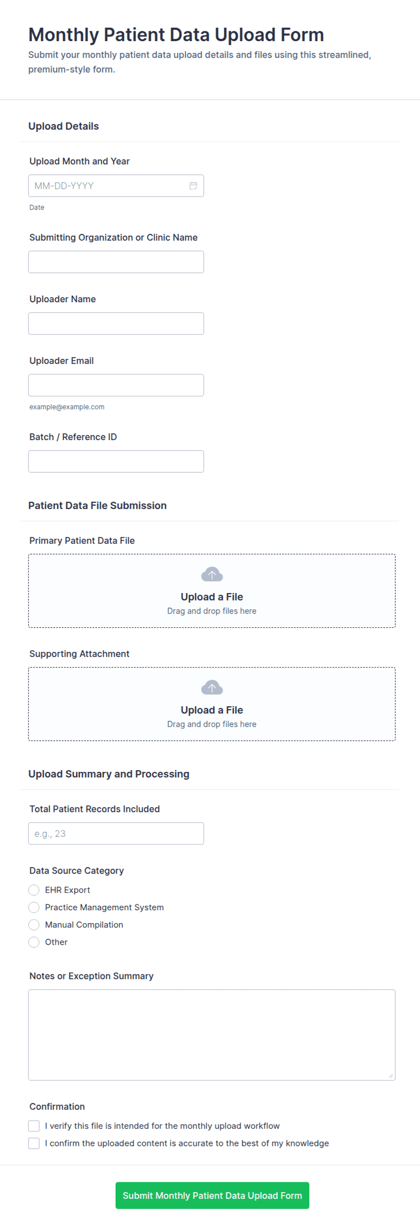Focus the Uploader Name text box
The image size is (420, 1231).
tap(116, 324)
